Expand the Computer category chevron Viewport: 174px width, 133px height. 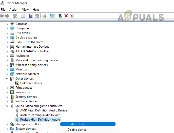(7, 29)
